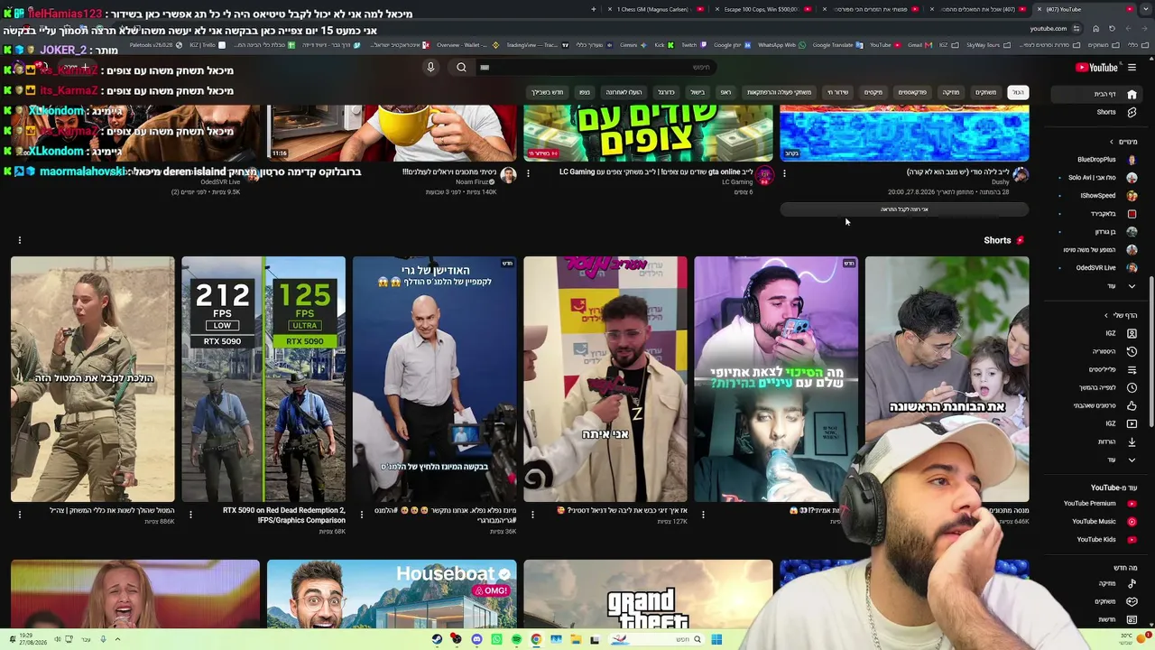Image resolution: width=1155 pixels, height=650 pixels.
Task: Play the RTX 5090 FPS comparison short
Action: click(x=263, y=379)
